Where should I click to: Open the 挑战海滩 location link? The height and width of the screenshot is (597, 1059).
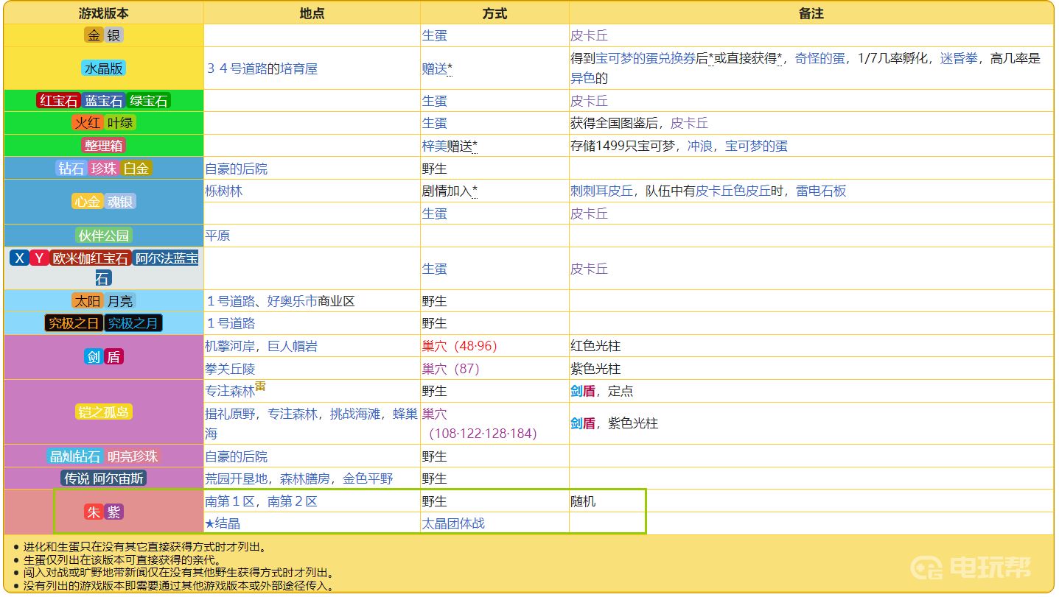[x=355, y=414]
